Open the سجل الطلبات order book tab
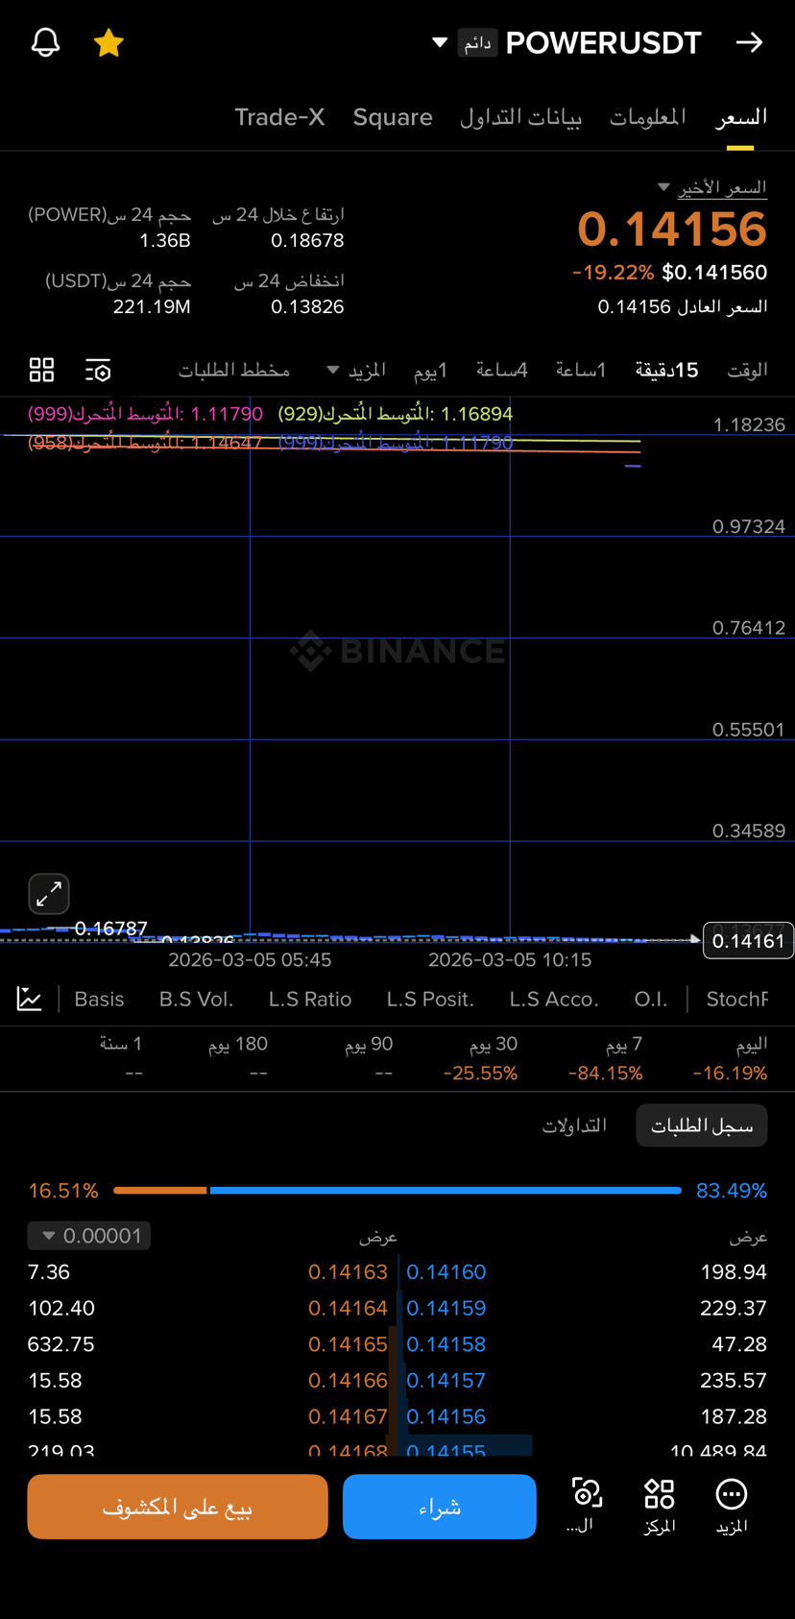This screenshot has width=795, height=1619. [702, 1125]
